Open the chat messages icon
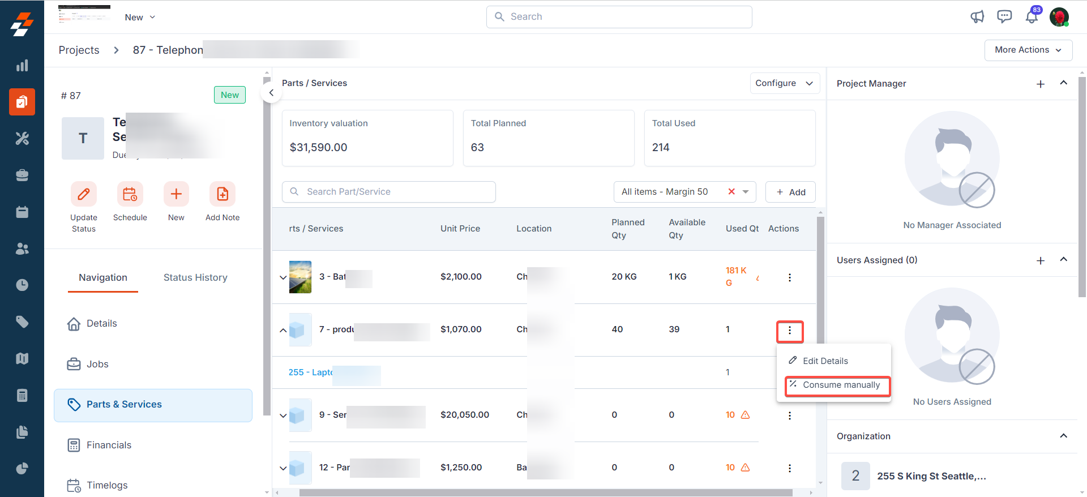The width and height of the screenshot is (1087, 497). (1004, 17)
